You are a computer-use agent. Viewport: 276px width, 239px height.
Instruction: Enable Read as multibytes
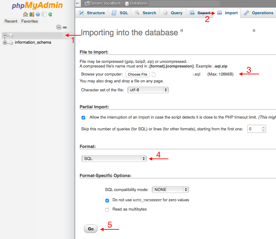click(x=107, y=210)
